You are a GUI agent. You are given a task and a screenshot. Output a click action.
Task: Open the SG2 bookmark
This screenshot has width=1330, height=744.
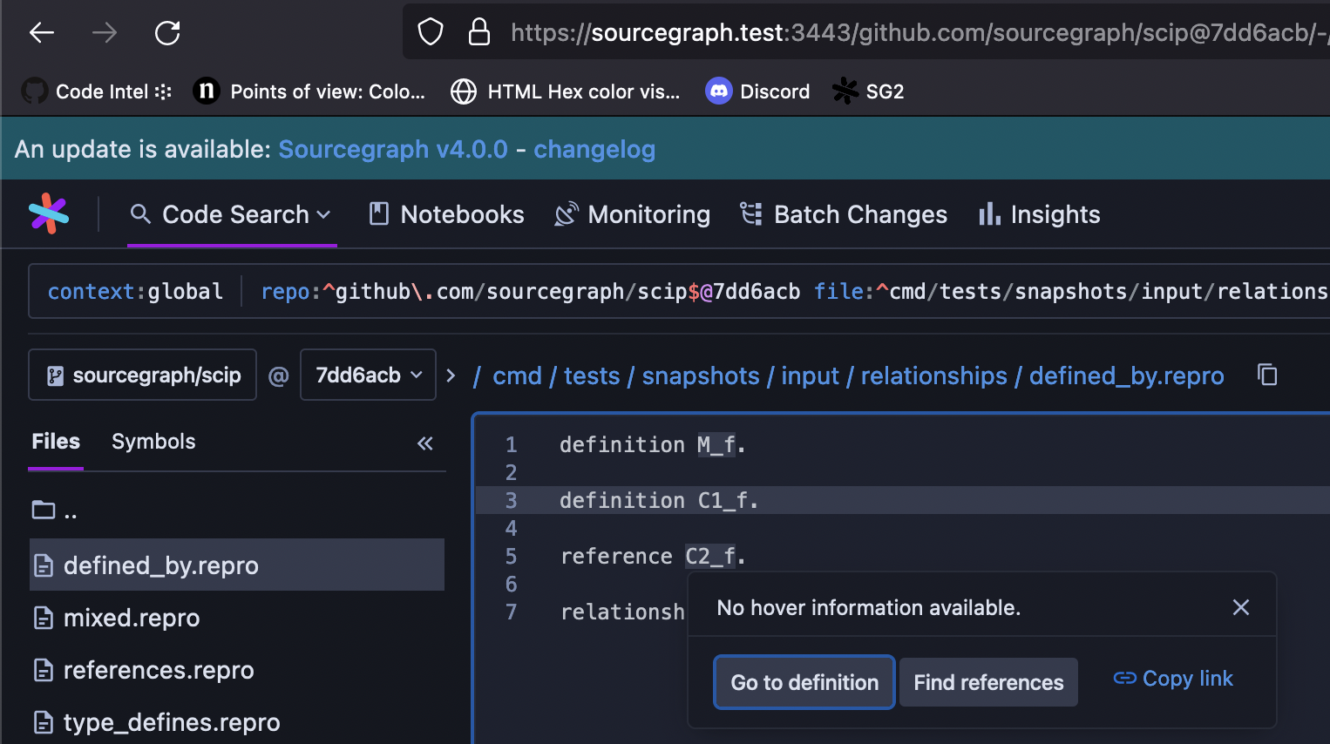(868, 91)
